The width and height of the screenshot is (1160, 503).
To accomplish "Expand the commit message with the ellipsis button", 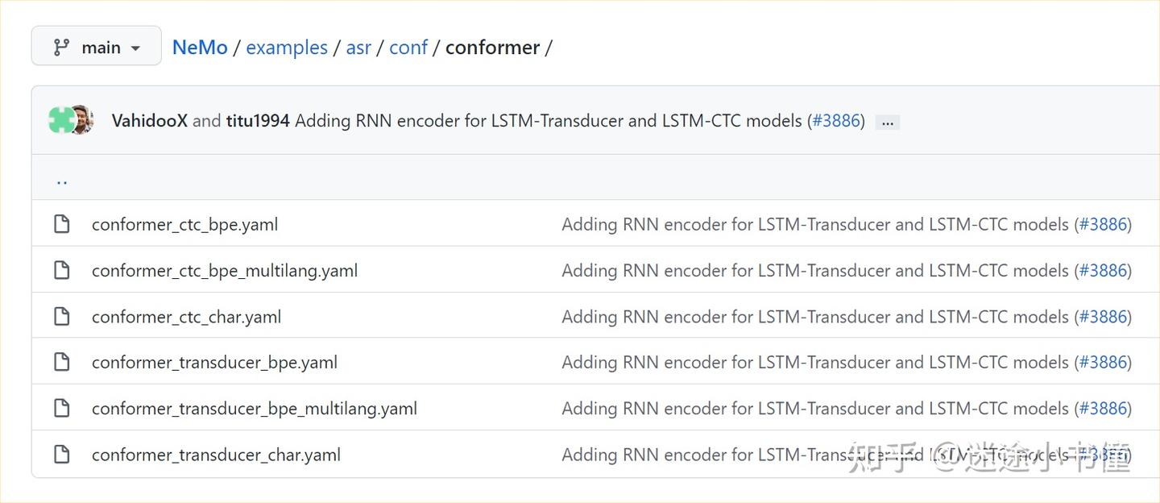I will point(887,121).
